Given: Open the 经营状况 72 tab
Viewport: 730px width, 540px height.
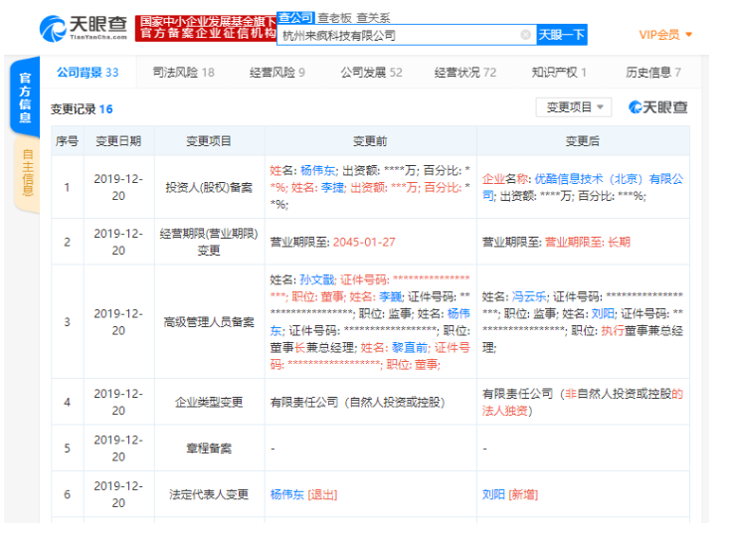Looking at the screenshot, I should click(x=465, y=73).
